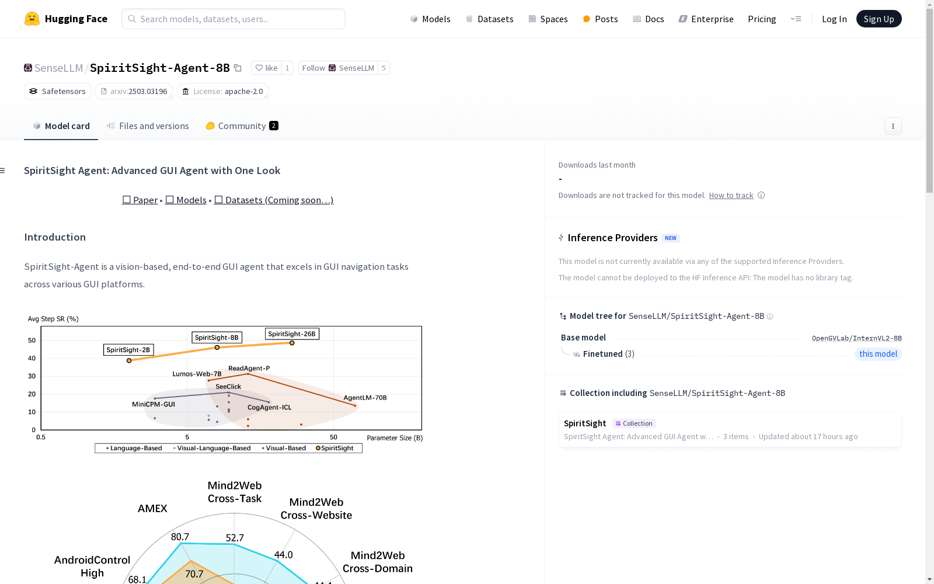Open the arxiv:2503.03196 tag
The image size is (934, 584).
(134, 91)
